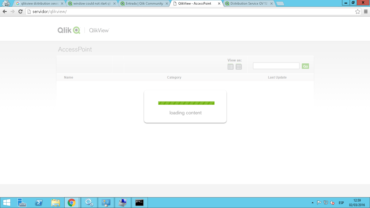Click the green Go search button

[305, 66]
